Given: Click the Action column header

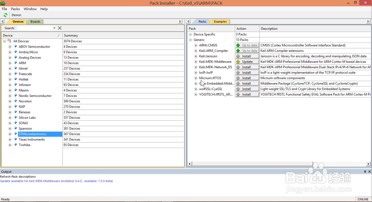Looking at the screenshot, I should point(247,29).
